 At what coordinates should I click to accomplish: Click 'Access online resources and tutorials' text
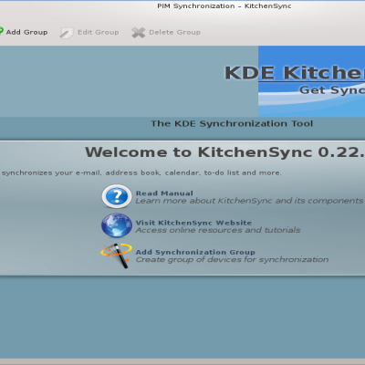pyautogui.click(x=218, y=230)
